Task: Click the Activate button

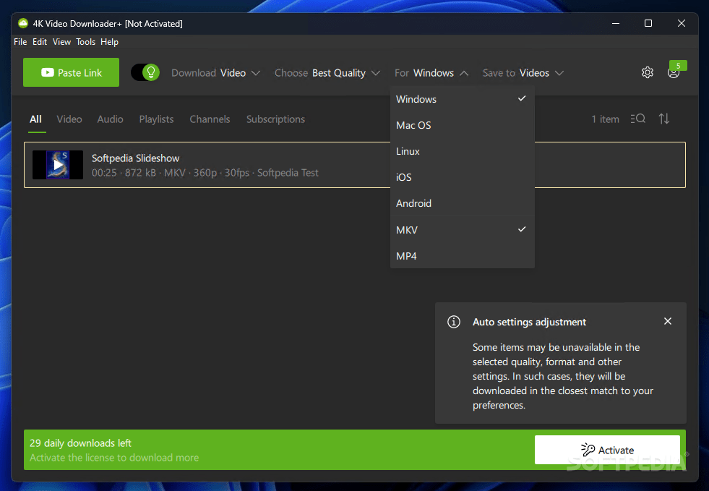Action: pyautogui.click(x=607, y=450)
